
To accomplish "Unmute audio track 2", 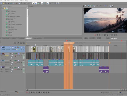I will coord(18,54).
